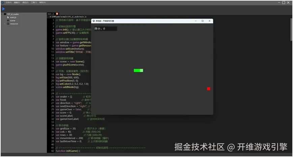This screenshot has width=293, height=157.
Task: Close the main IDE window
Action: click(x=288, y=2)
